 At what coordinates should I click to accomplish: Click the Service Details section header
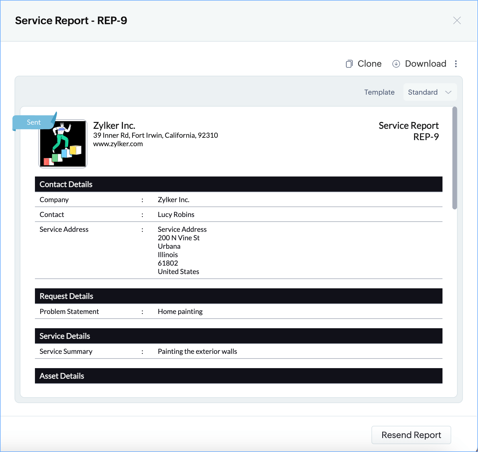[65, 336]
